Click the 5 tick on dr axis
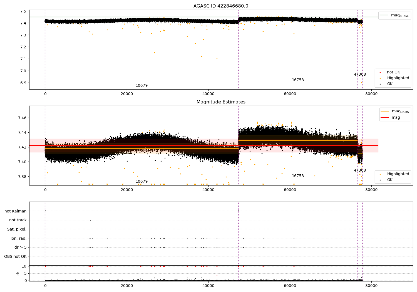Image resolution: width=417 pixels, height=292 pixels. (x=25, y=273)
